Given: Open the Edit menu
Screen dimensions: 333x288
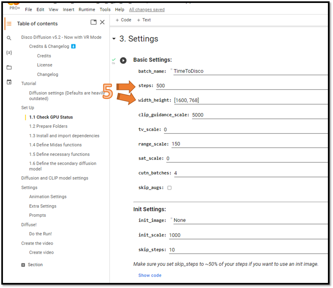Looking at the screenshot, I should 41,9.
